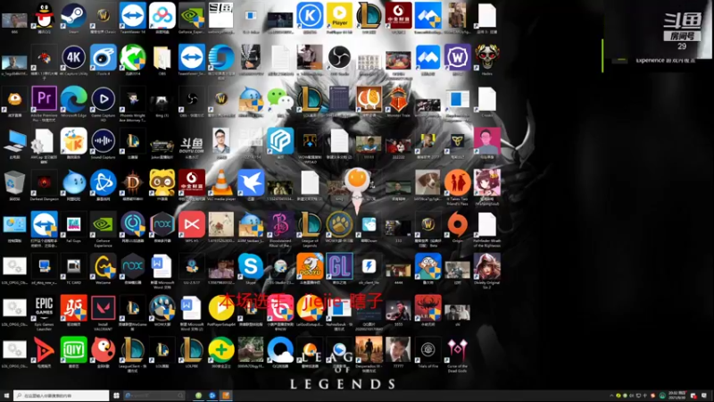
Task: Focus the taskbar search box
Action: pyautogui.click(x=62, y=396)
